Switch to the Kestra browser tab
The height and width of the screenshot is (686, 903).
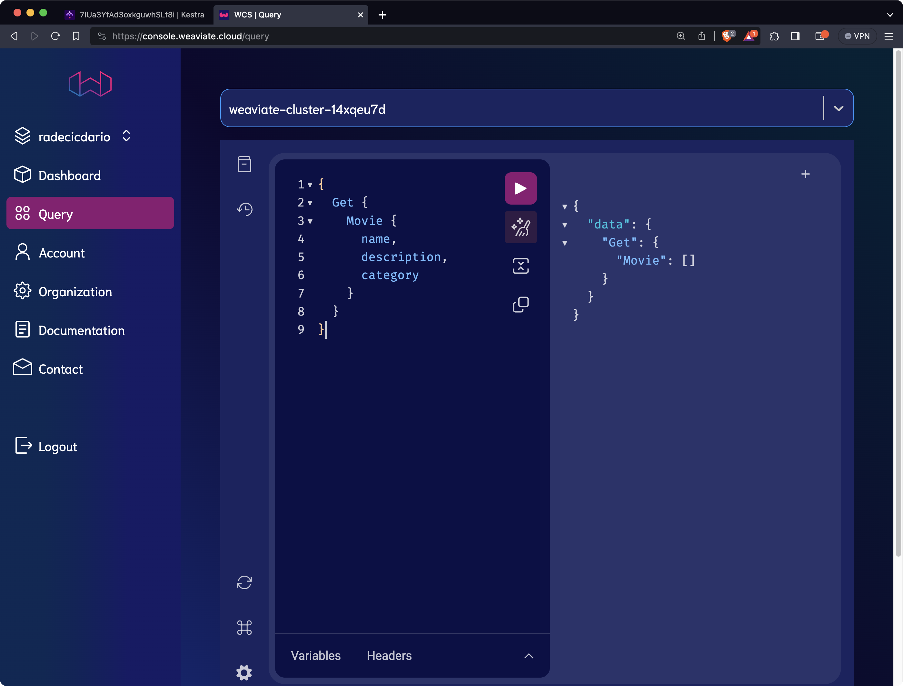pyautogui.click(x=135, y=15)
